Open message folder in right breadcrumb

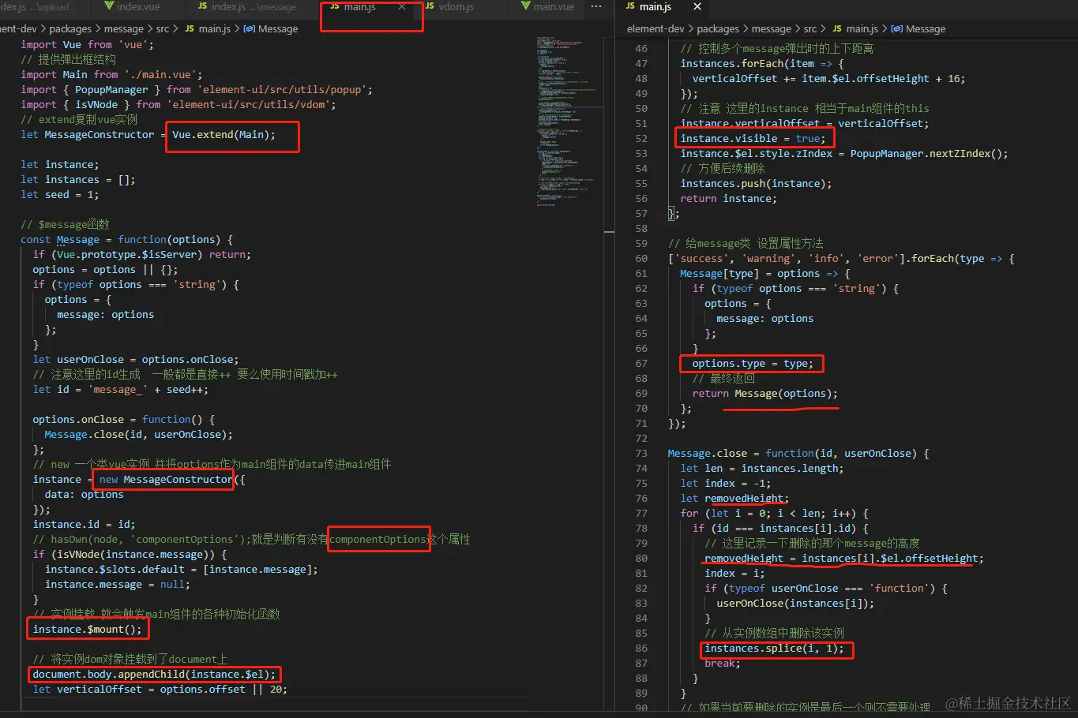[772, 28]
